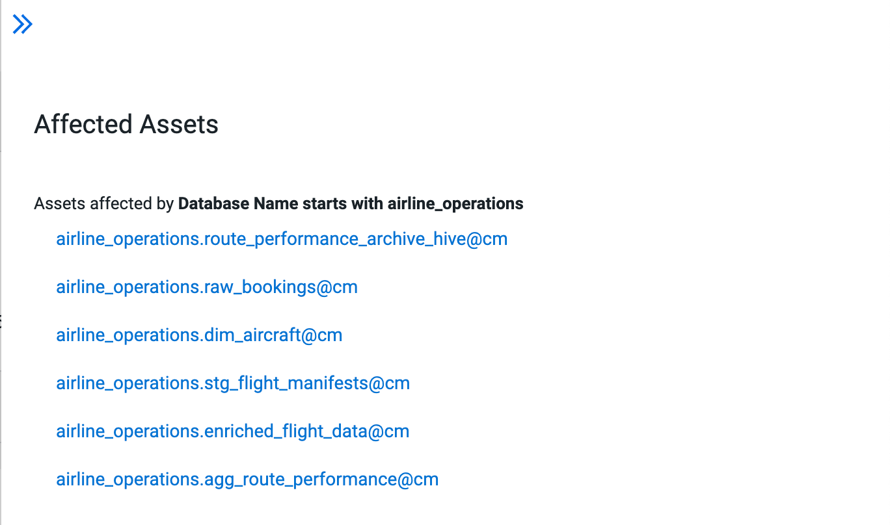Go to airline_operations.enriched_flight_data@cm
This screenshot has width=890, height=525.
(232, 431)
